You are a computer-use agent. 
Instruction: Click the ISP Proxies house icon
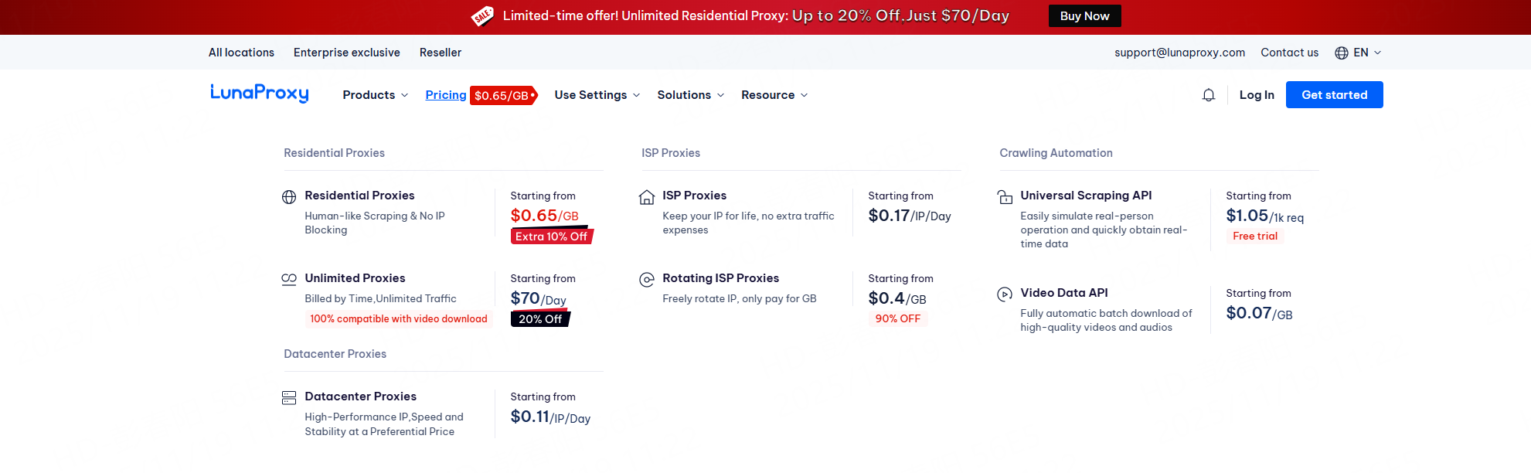[x=647, y=197]
